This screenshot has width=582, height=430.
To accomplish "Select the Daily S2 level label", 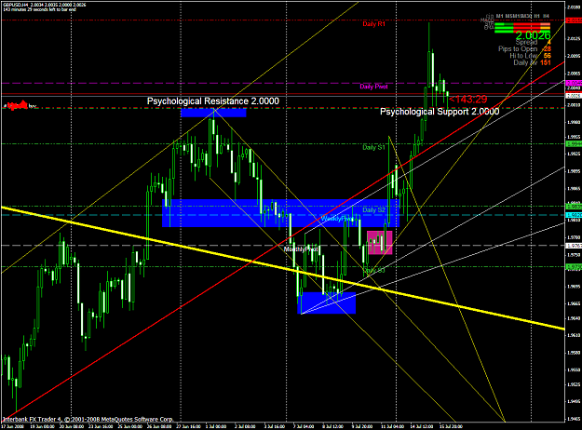I will click(x=373, y=210).
